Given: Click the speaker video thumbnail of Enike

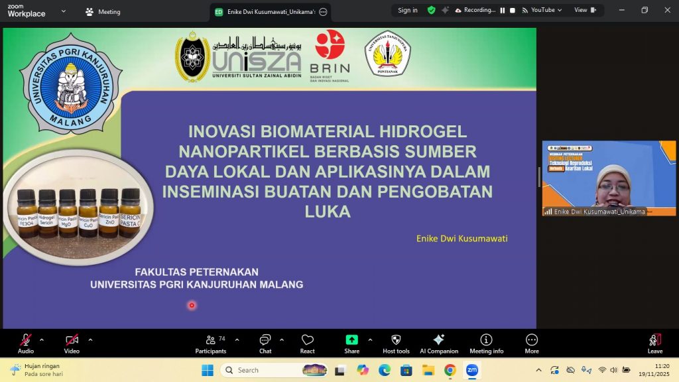Looking at the screenshot, I should 609,178.
